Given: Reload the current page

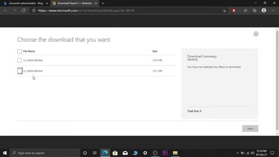Looking at the screenshot, I should click(24, 10).
